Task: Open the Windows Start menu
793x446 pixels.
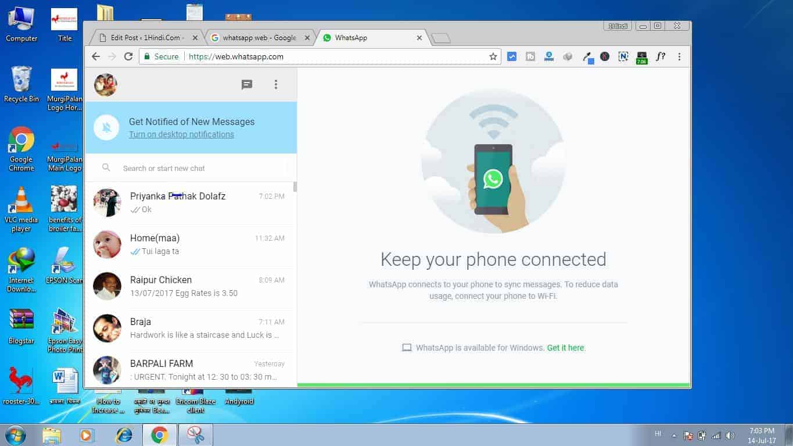Action: (16, 435)
